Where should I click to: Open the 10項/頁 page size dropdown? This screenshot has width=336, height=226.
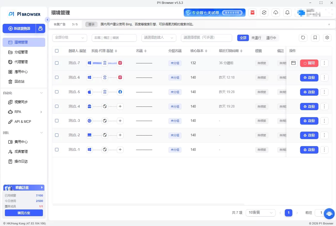(x=261, y=213)
